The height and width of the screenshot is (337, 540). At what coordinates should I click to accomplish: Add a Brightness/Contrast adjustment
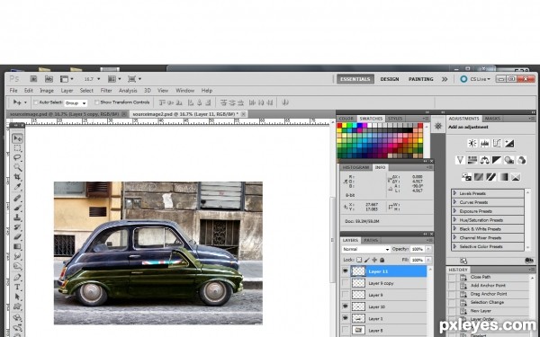tap(472, 144)
